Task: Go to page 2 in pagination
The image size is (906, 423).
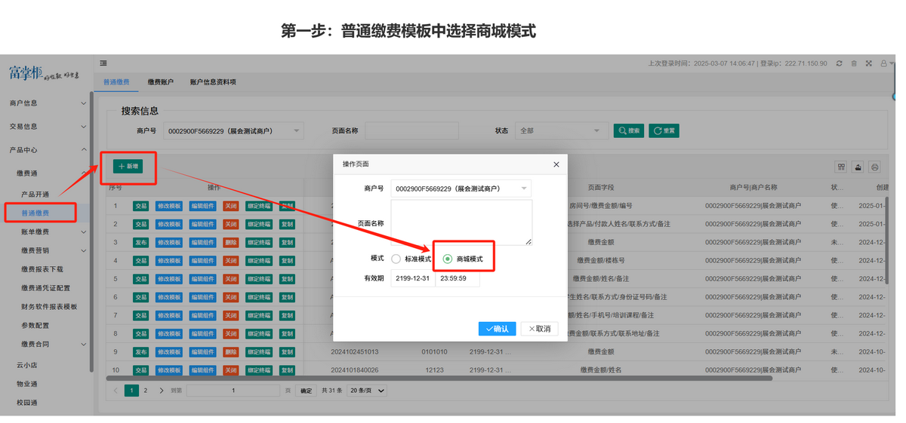Action: [146, 391]
